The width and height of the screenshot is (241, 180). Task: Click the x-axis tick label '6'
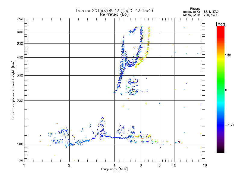pos(141,165)
